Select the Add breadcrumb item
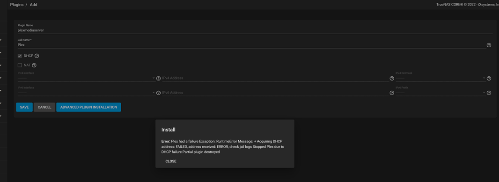 [x=33, y=5]
